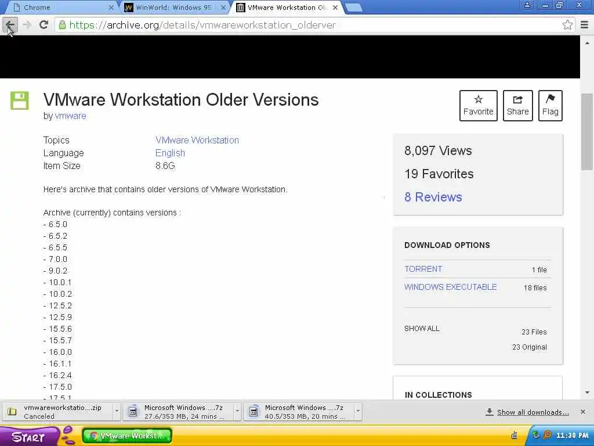The height and width of the screenshot is (446, 594).
Task: Click the clock showing 11:30 PM
Action: (x=572, y=436)
